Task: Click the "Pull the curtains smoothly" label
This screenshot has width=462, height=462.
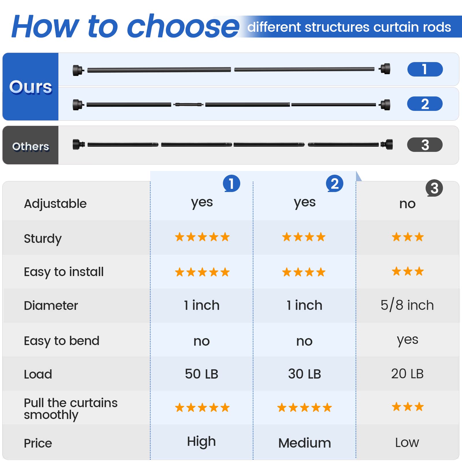Action: pyautogui.click(x=70, y=409)
